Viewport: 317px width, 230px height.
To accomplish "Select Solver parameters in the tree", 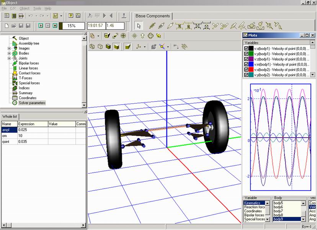I will (32, 103).
